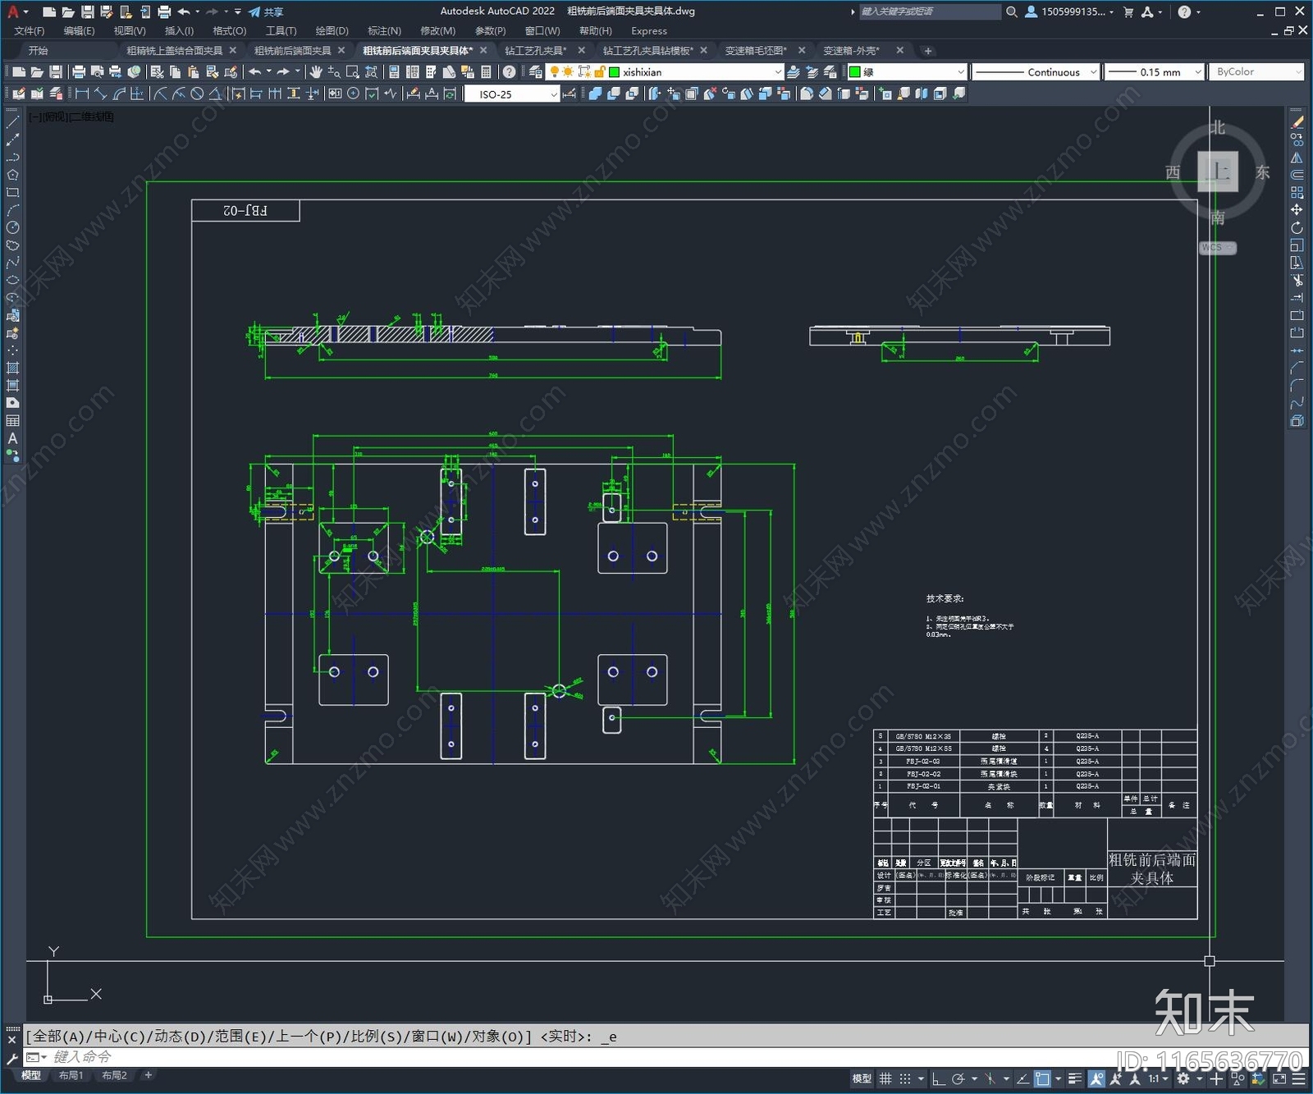Toggle lineweight display in the status bar
The height and width of the screenshot is (1094, 1313).
[x=1075, y=1078]
